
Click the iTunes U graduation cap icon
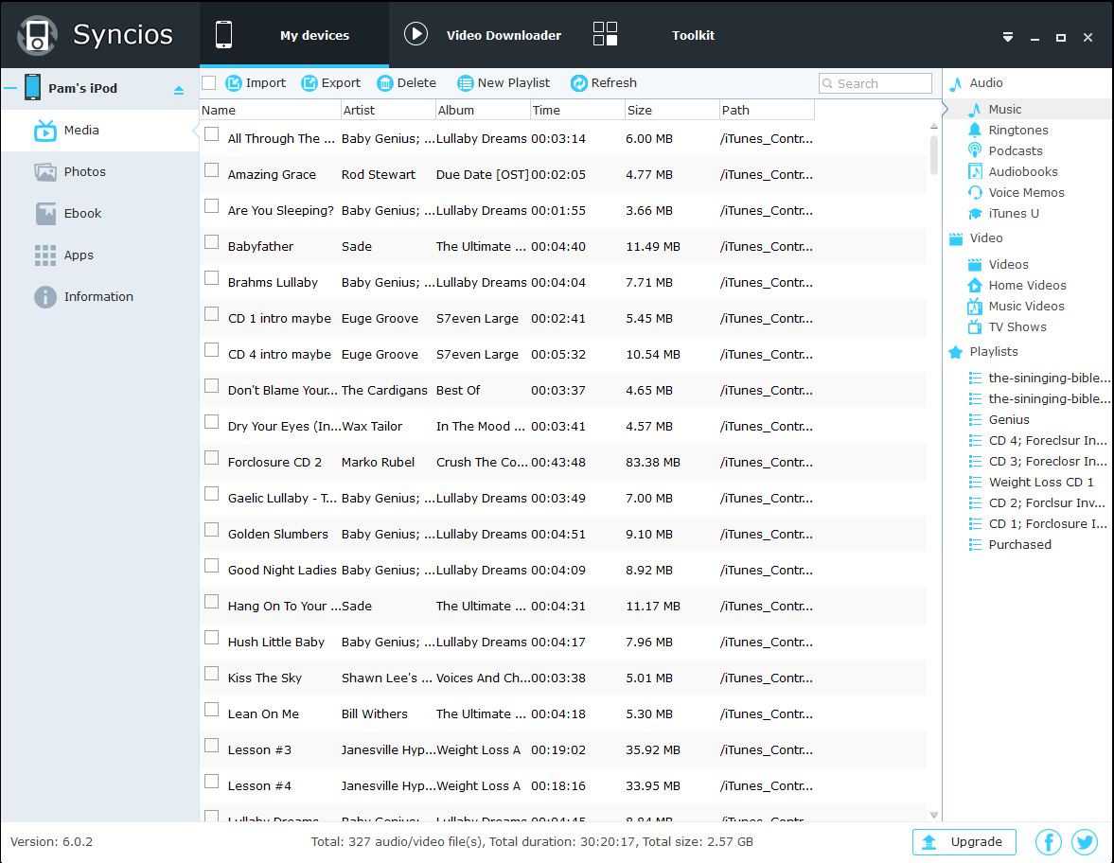[975, 213]
